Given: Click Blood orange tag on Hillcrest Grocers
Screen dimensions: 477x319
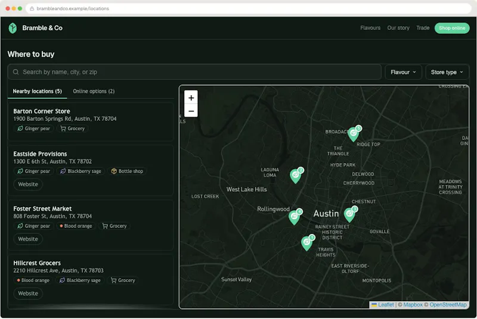Looking at the screenshot, I should 33,280.
